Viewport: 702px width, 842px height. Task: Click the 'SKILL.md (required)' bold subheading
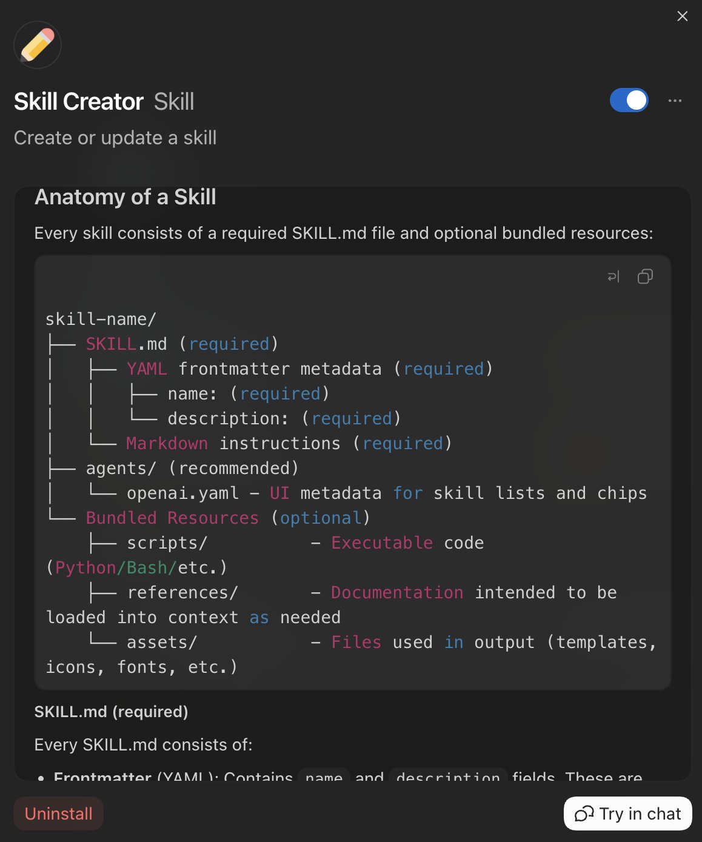pyautogui.click(x=111, y=712)
